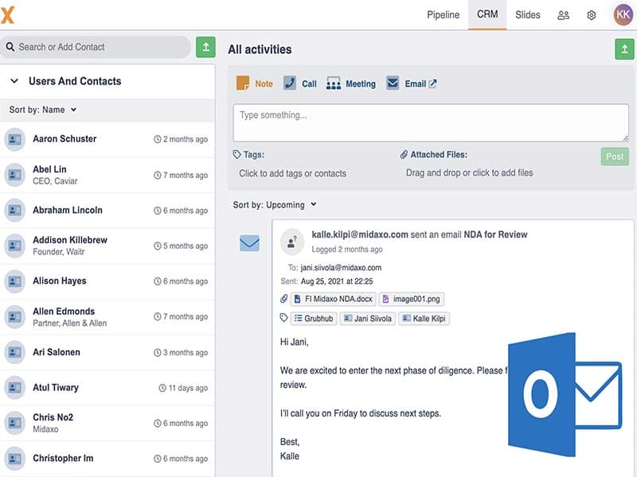Open the FI Midaxo NDA.docx attachment
This screenshot has height=477, width=637.
point(333,299)
